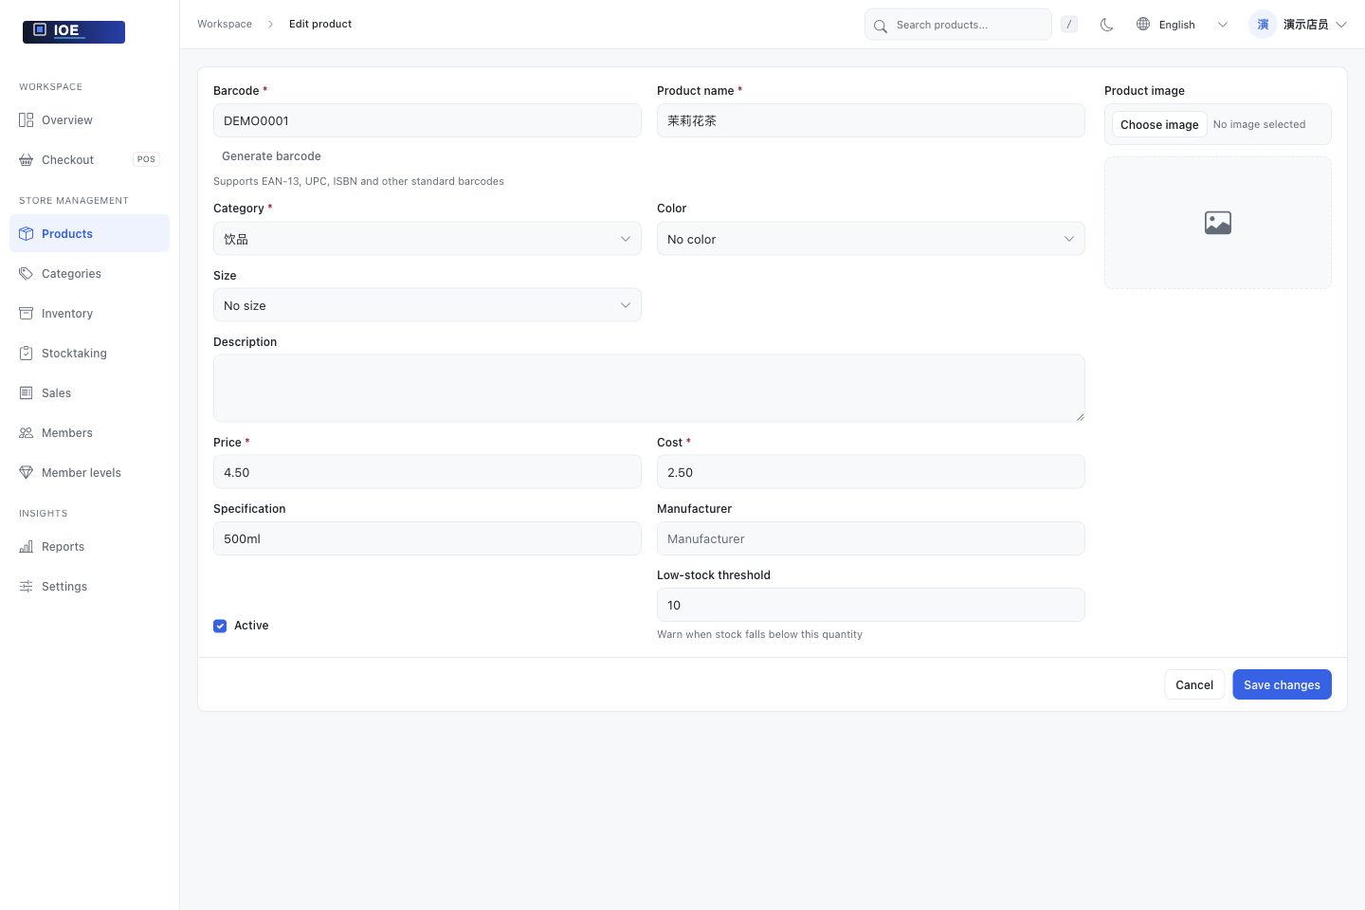The width and height of the screenshot is (1365, 910).
Task: Click the Price input field
Action: tap(428, 472)
